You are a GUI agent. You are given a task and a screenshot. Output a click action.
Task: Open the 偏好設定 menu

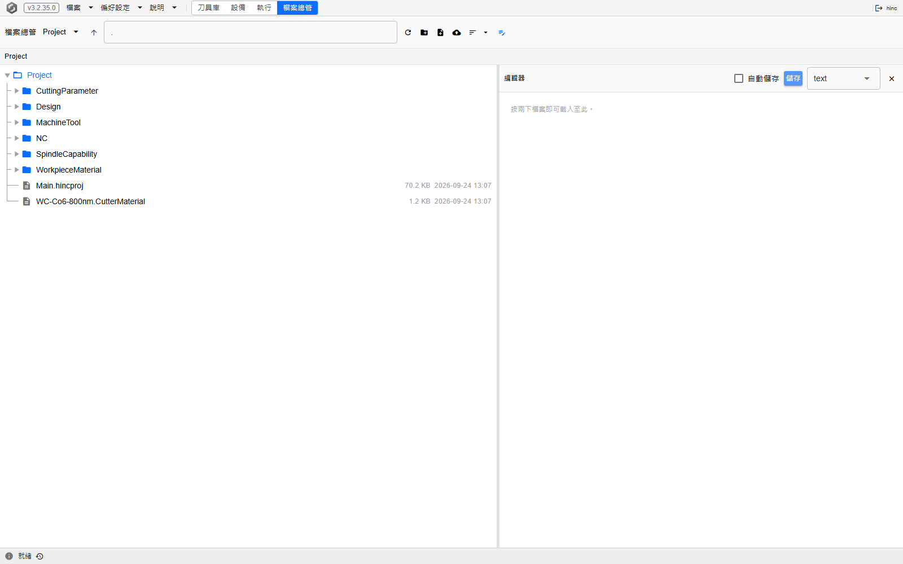121,8
